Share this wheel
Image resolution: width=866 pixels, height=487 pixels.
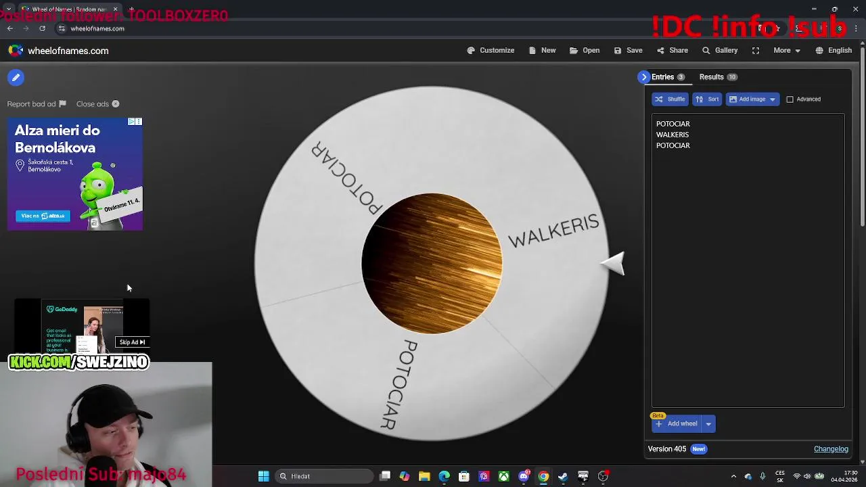672,51
